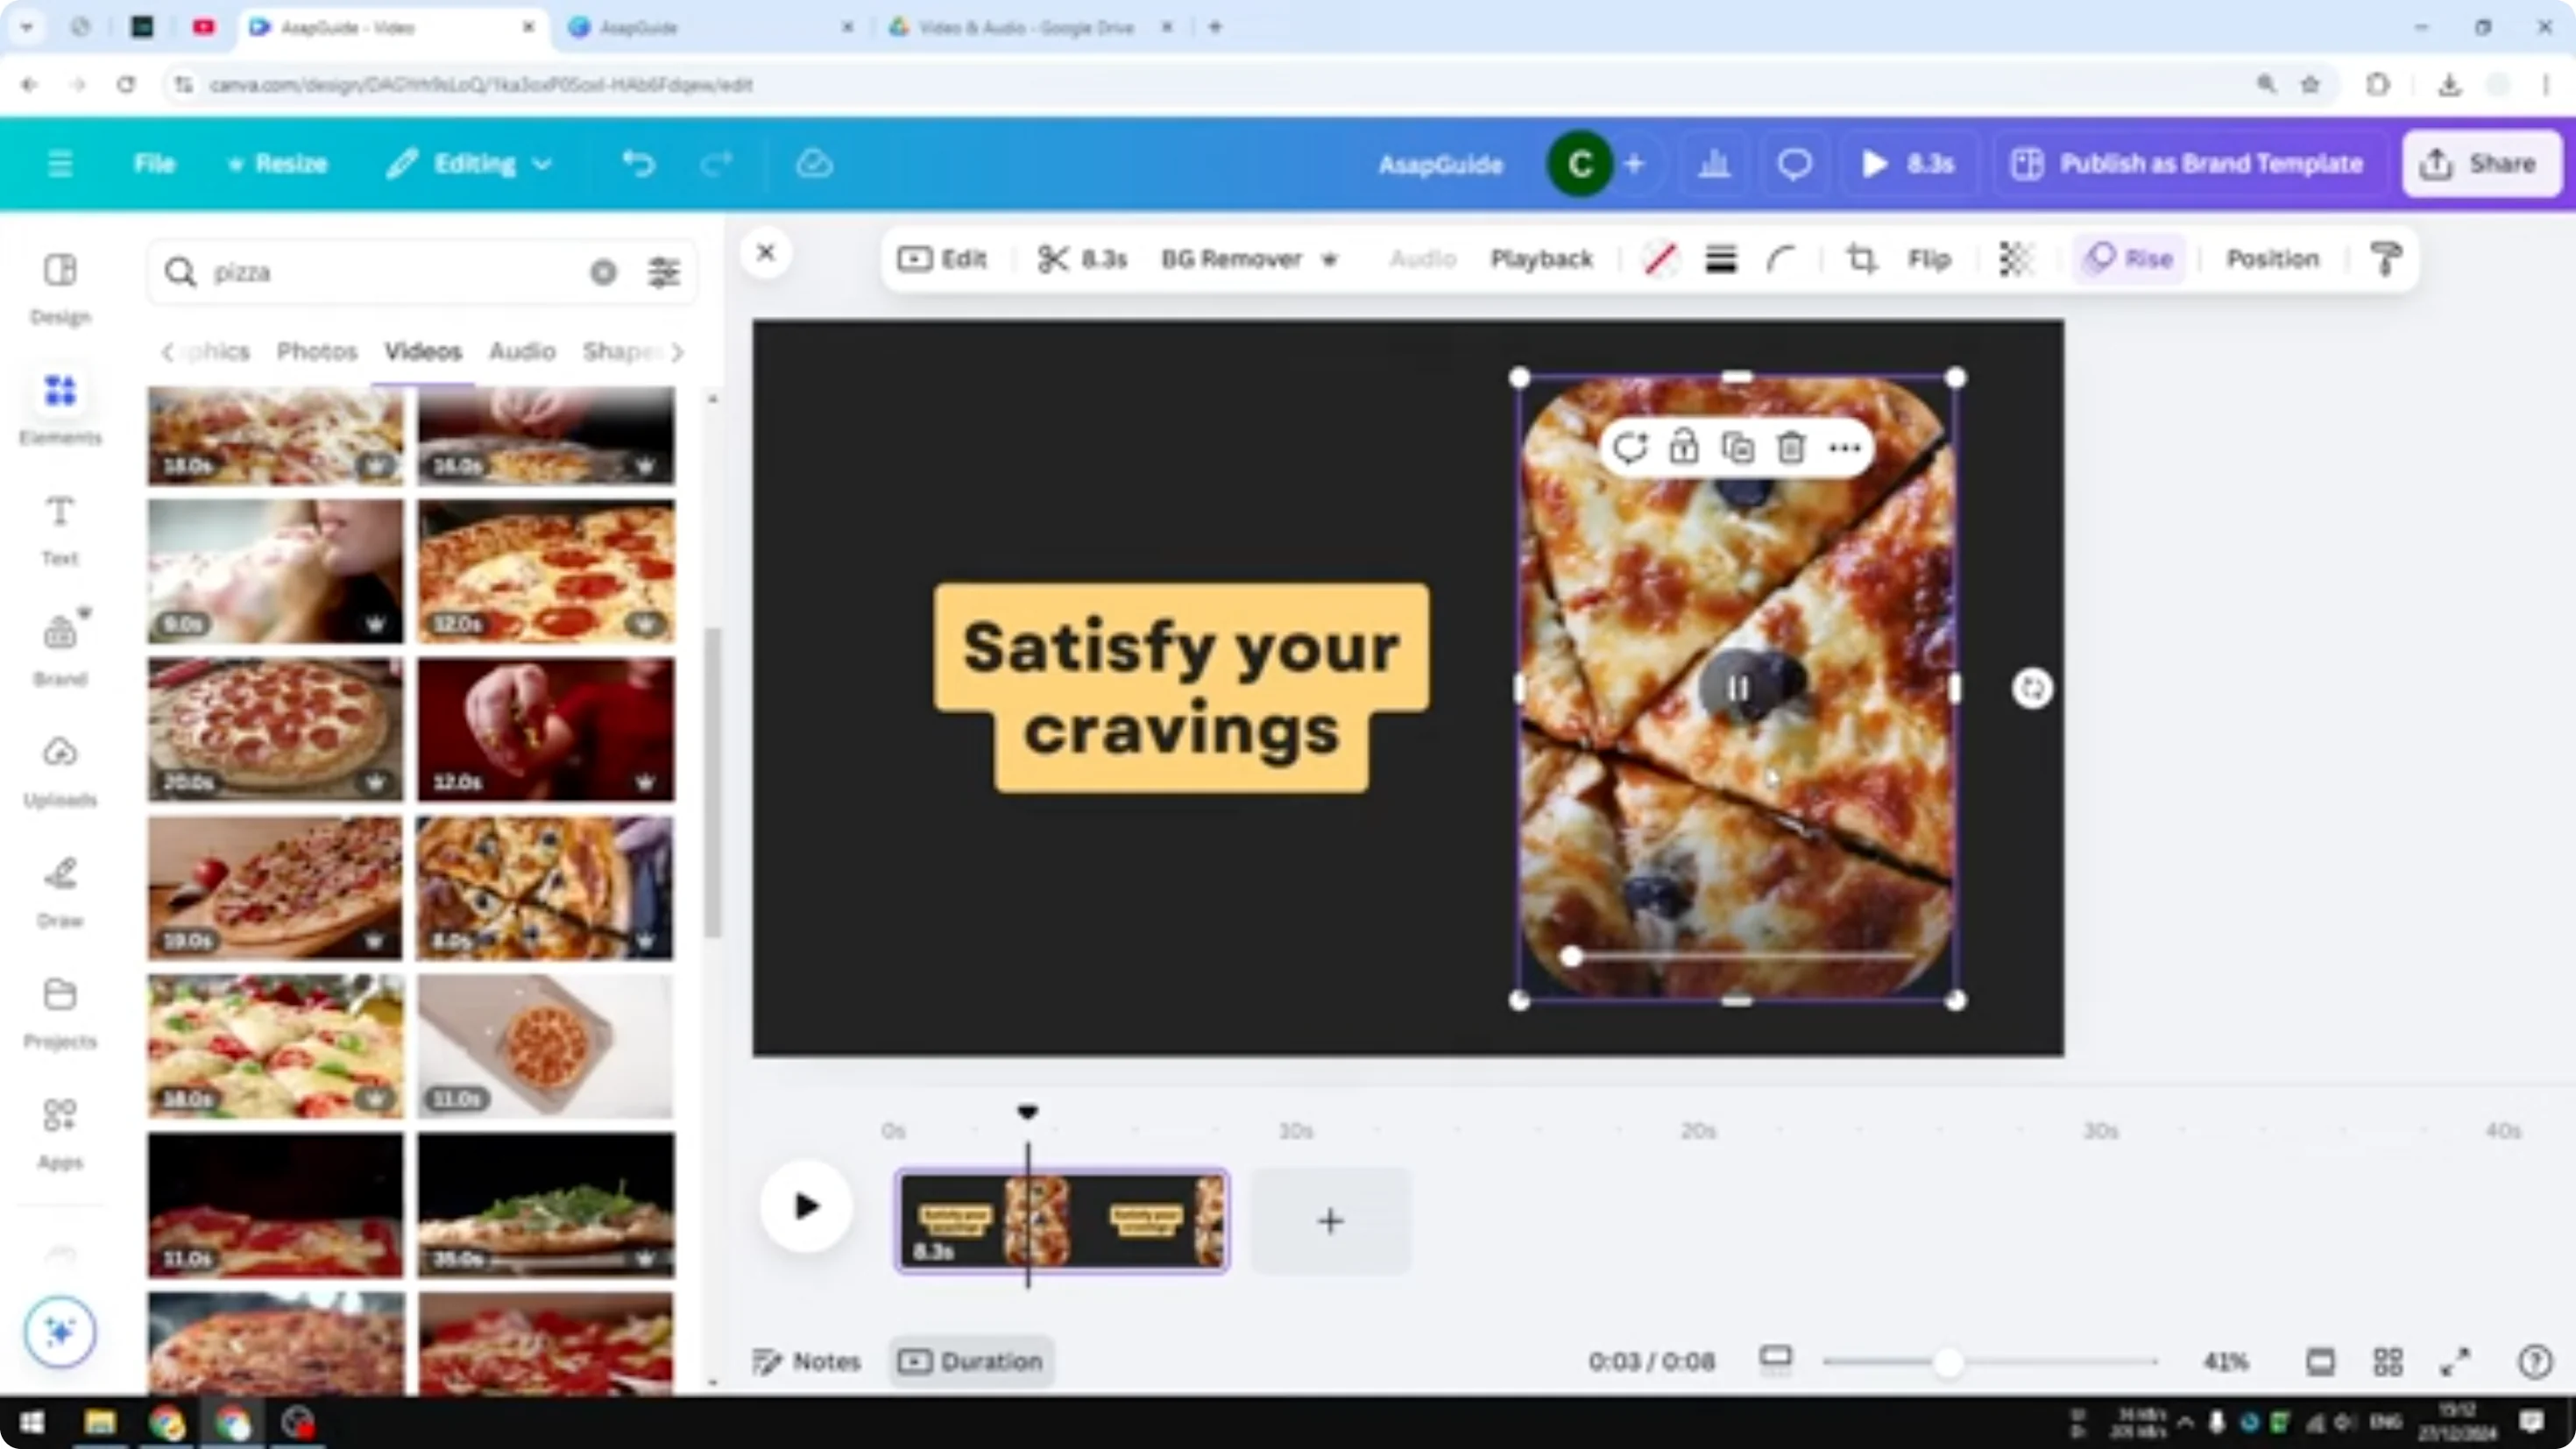Lock the selected pizza element
Image resolution: width=2576 pixels, height=1449 pixels.
1685,447
